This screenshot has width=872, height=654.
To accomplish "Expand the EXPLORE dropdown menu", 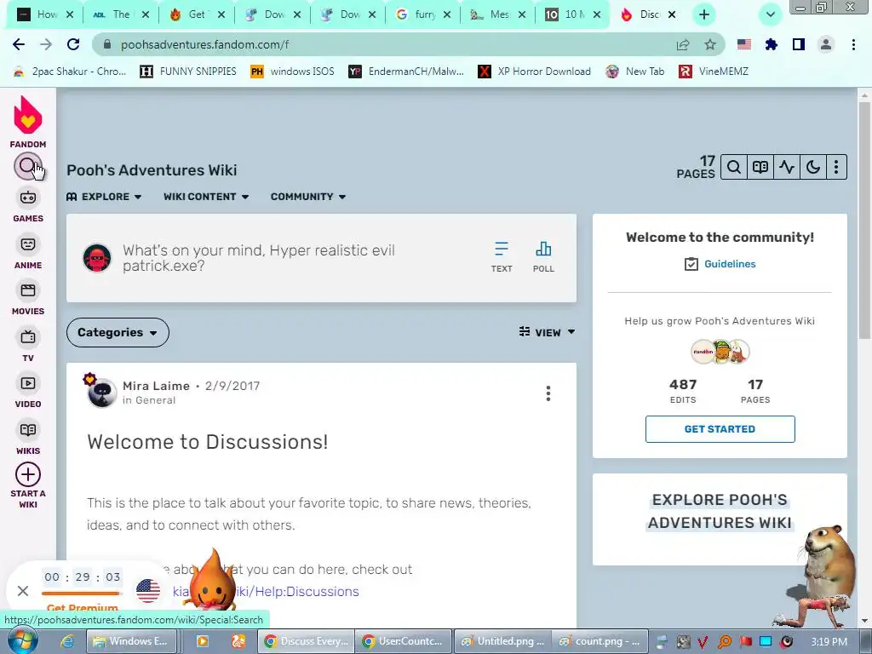I will pyautogui.click(x=104, y=197).
